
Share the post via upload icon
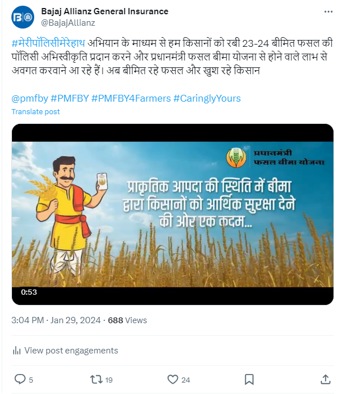pos(325,379)
